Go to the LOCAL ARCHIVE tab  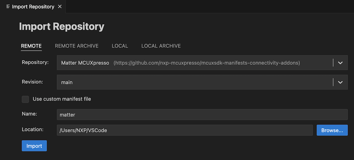(161, 46)
